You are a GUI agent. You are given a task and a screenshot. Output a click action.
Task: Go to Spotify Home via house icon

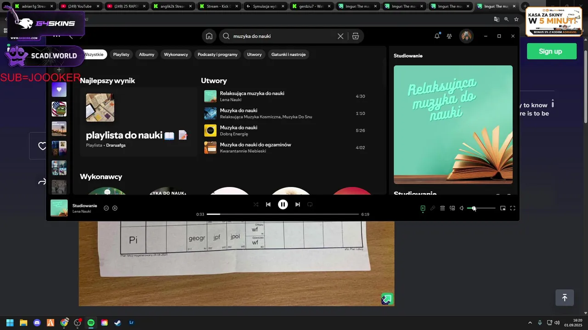209,36
